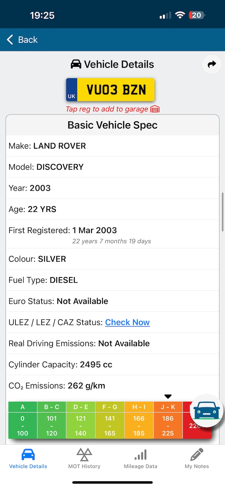Click the page scrollbar indicator
Viewport: 225px width, 488px height.
pyautogui.click(x=223, y=212)
